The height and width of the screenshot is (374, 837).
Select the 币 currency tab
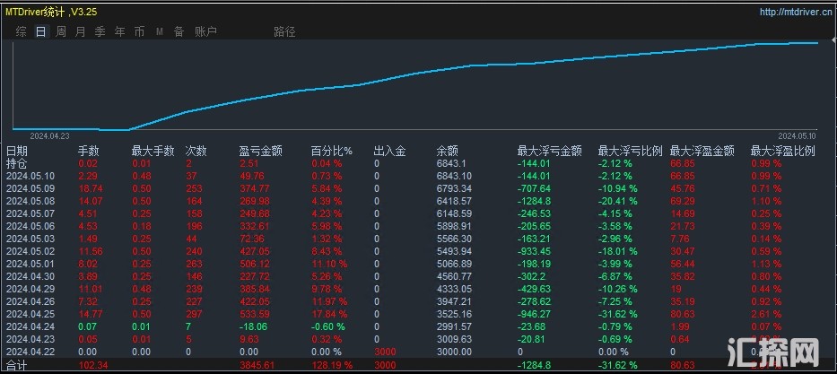pyautogui.click(x=139, y=31)
